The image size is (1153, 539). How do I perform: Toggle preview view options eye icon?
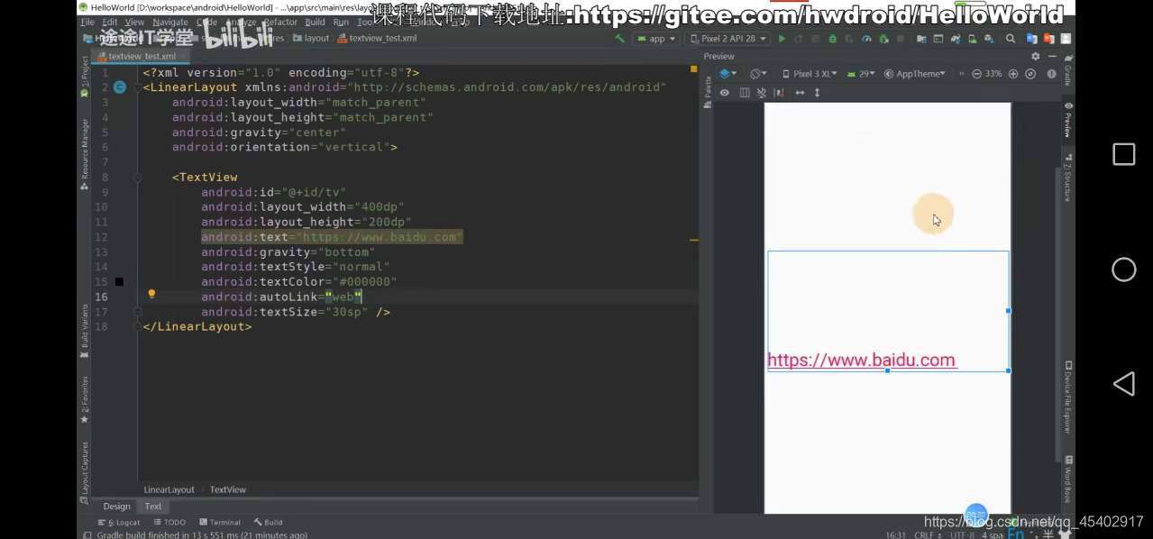(724, 92)
